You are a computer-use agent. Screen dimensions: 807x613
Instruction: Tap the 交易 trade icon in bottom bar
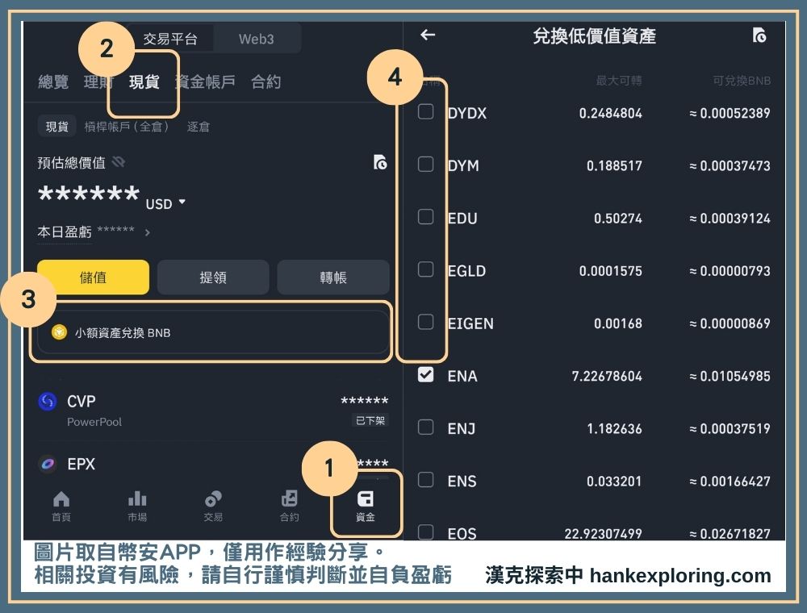pyautogui.click(x=213, y=505)
